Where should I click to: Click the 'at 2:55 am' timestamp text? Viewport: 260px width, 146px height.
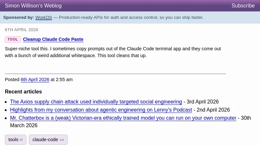tap(61, 79)
